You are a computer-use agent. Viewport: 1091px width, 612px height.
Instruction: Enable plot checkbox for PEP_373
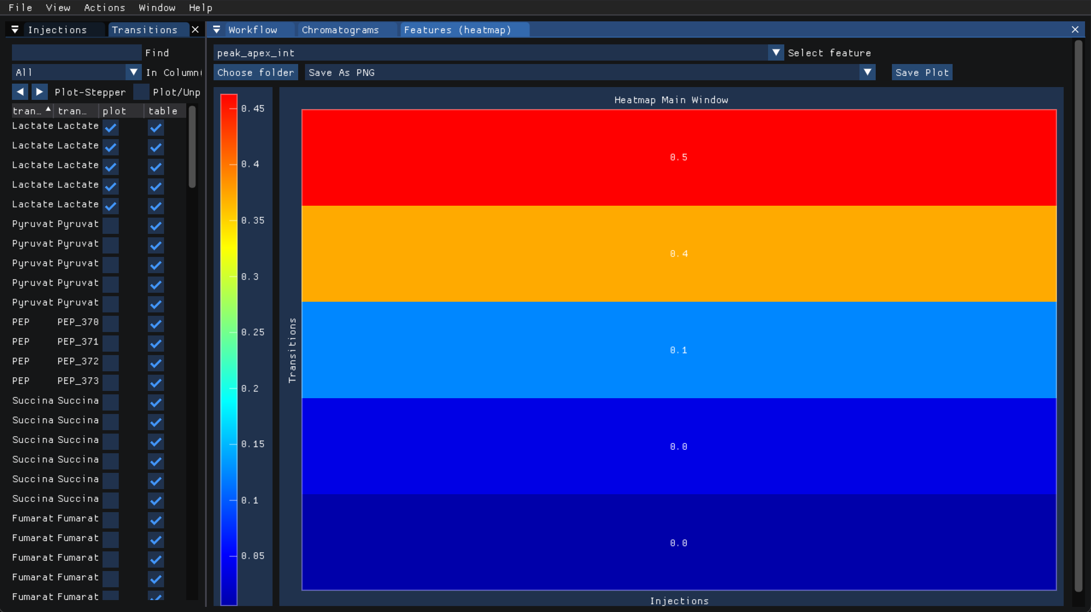pyautogui.click(x=111, y=382)
